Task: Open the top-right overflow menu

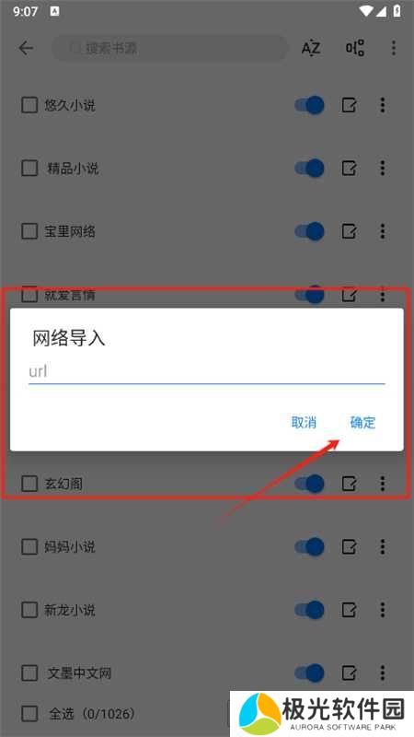Action: pos(394,48)
